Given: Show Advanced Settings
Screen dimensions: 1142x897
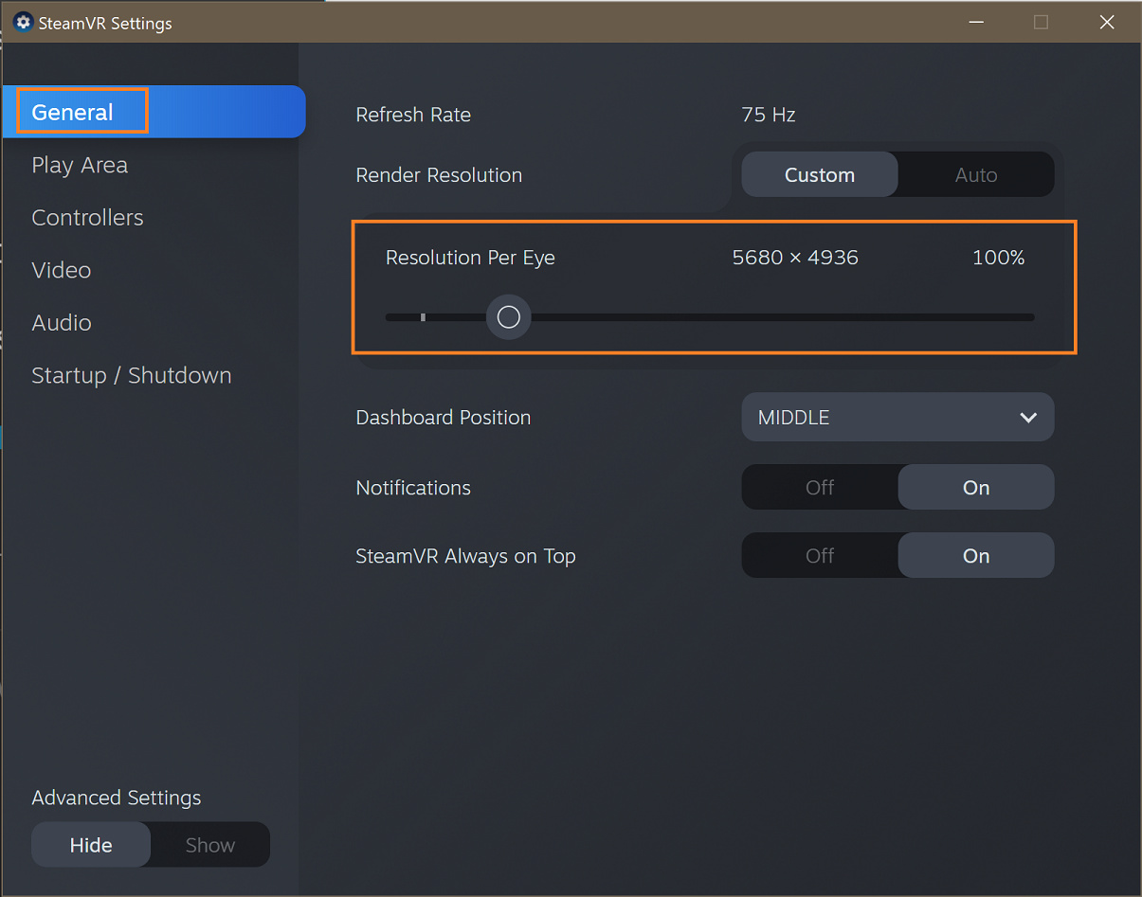Looking at the screenshot, I should coord(210,845).
